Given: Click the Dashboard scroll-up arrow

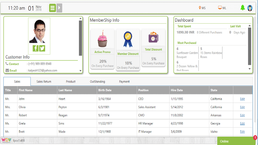Looking at the screenshot, I should (250, 26).
